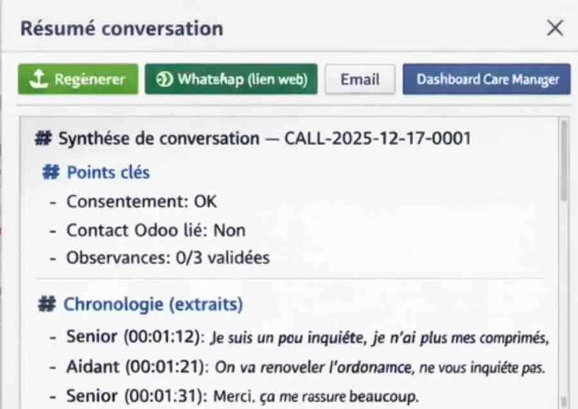The height and width of the screenshot is (409, 578).
Task: Click the Consentement: OK line
Action: click(141, 201)
